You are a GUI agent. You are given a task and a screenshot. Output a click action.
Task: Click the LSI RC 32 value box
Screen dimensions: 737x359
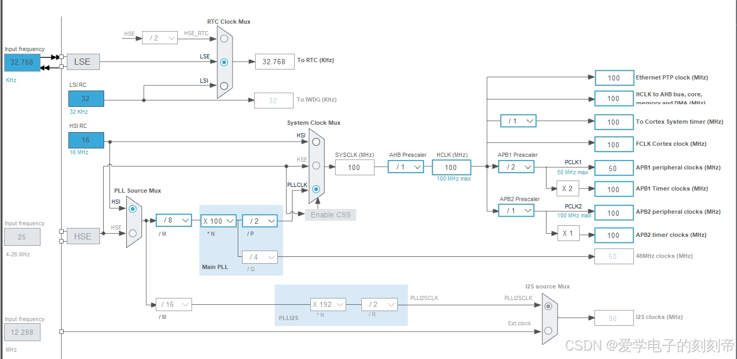(86, 98)
